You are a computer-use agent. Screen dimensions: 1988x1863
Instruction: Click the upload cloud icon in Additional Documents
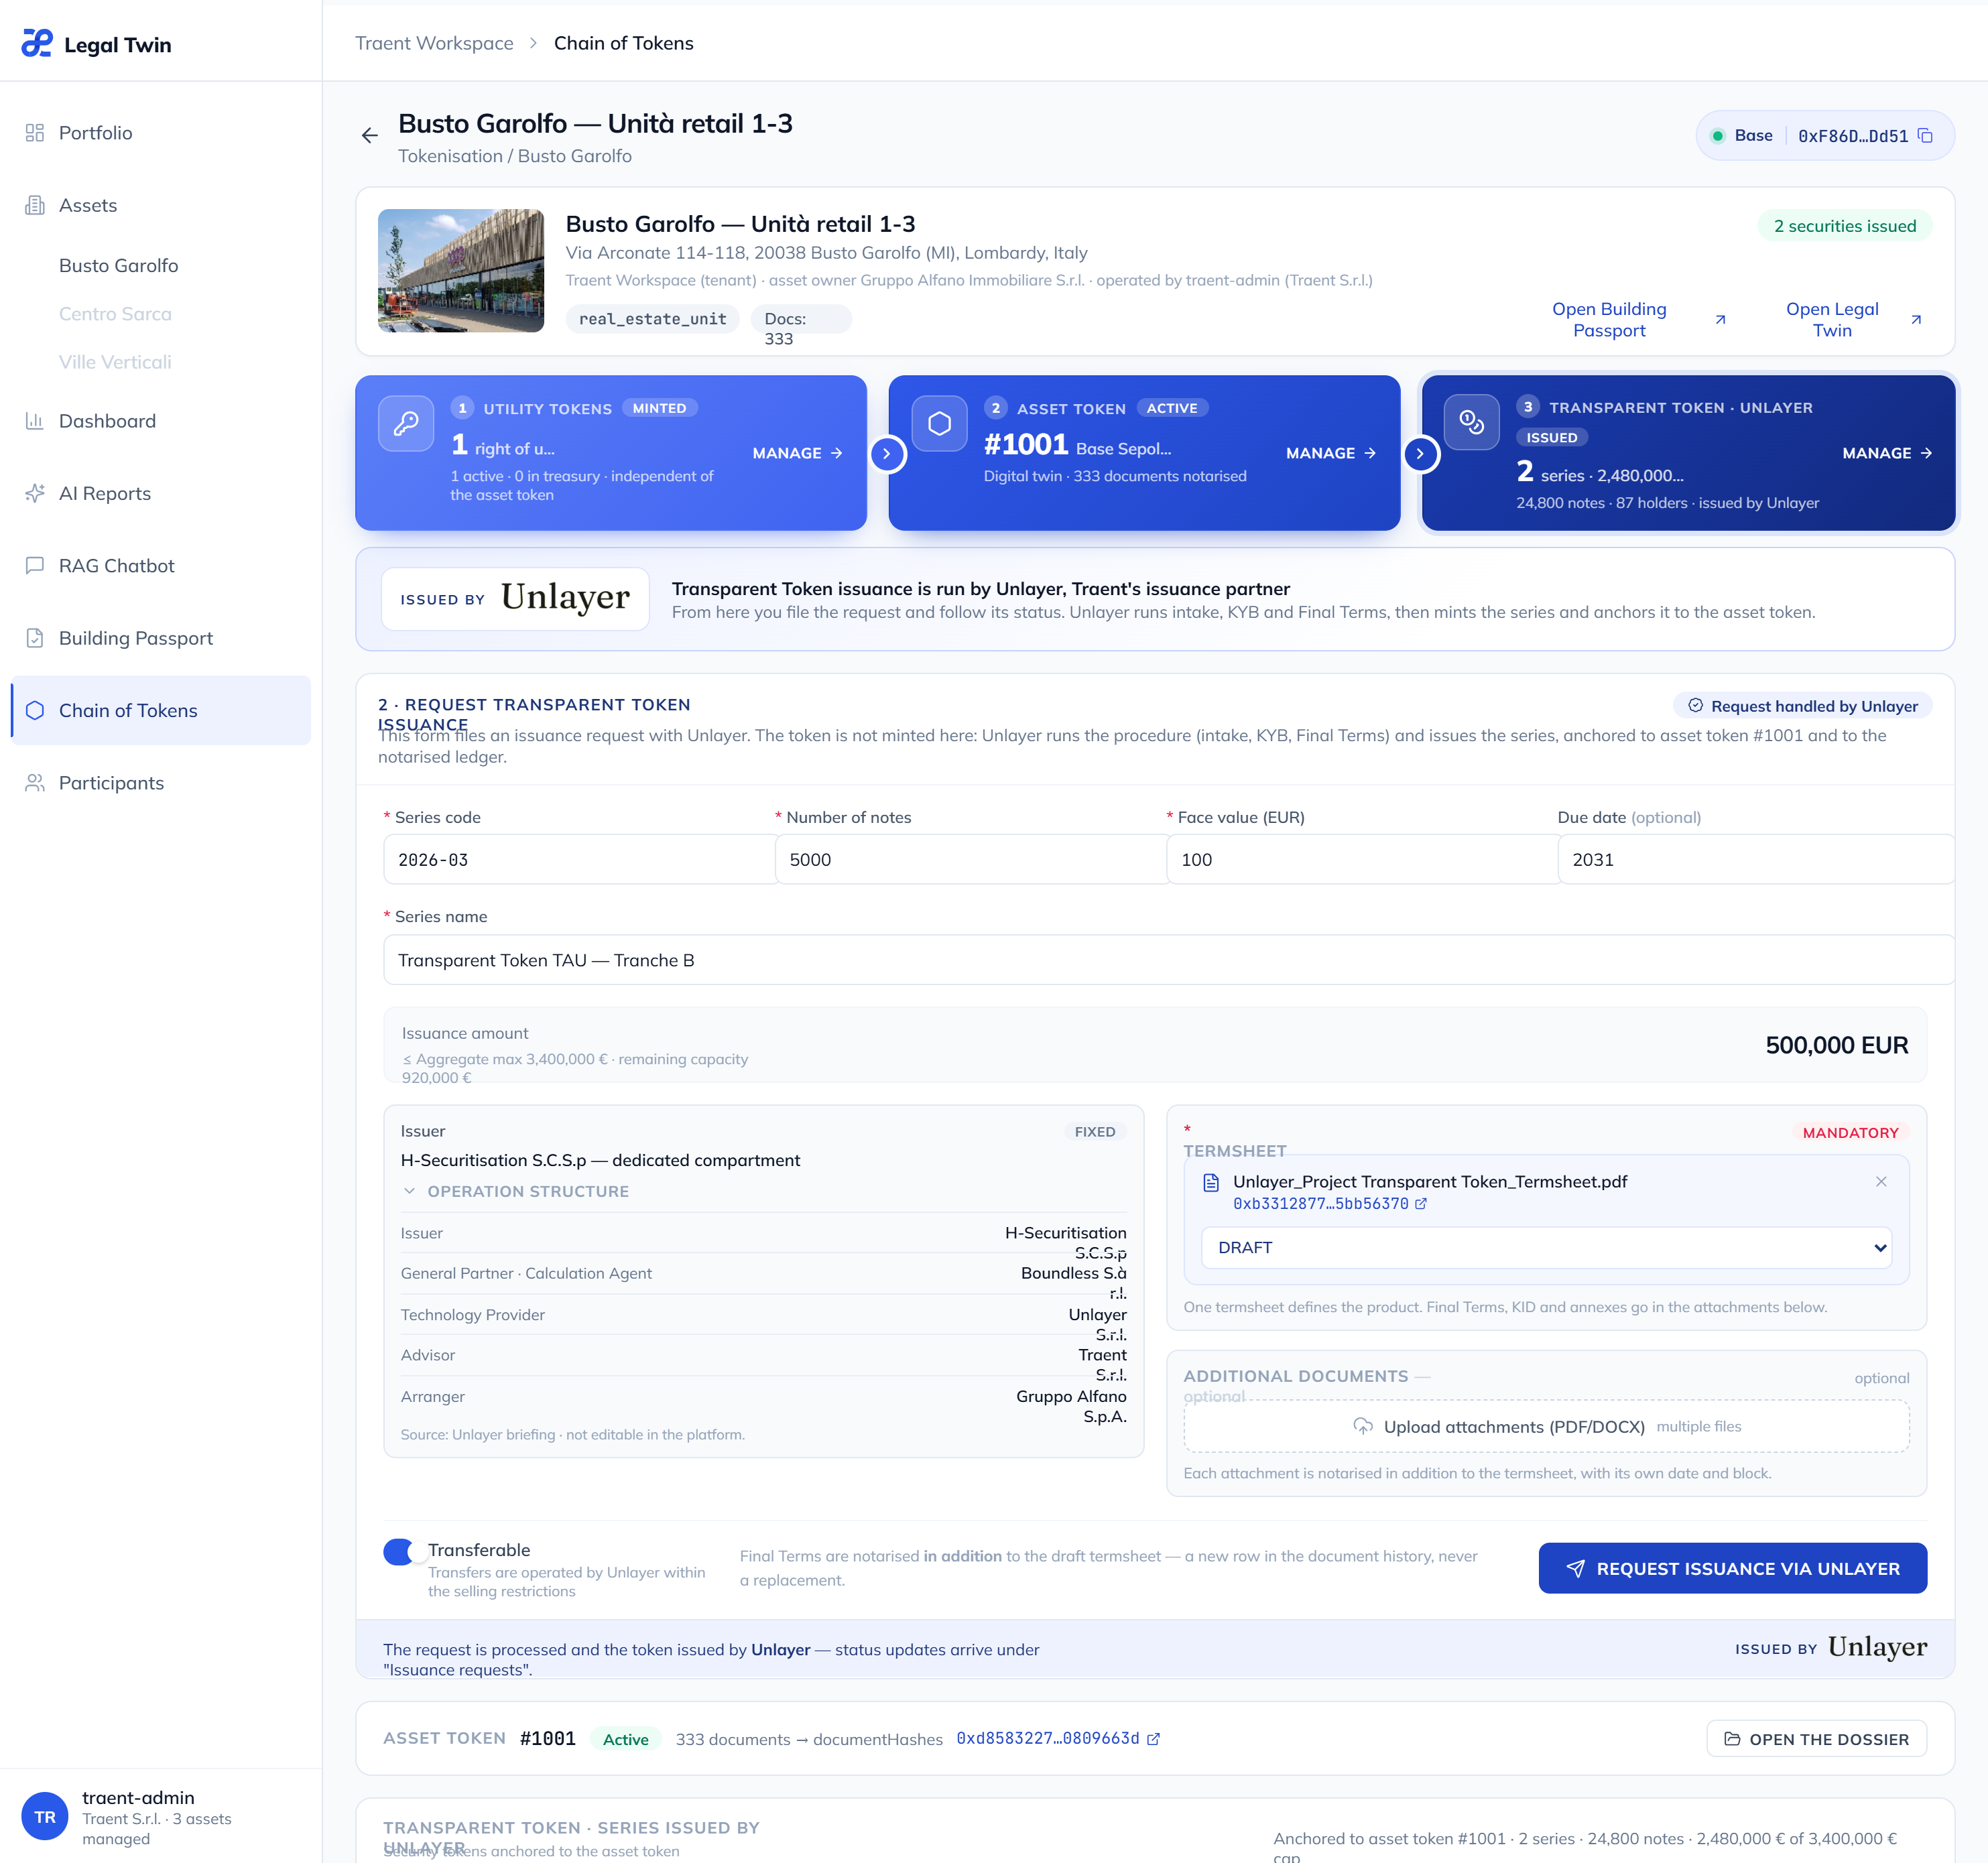pos(1363,1426)
